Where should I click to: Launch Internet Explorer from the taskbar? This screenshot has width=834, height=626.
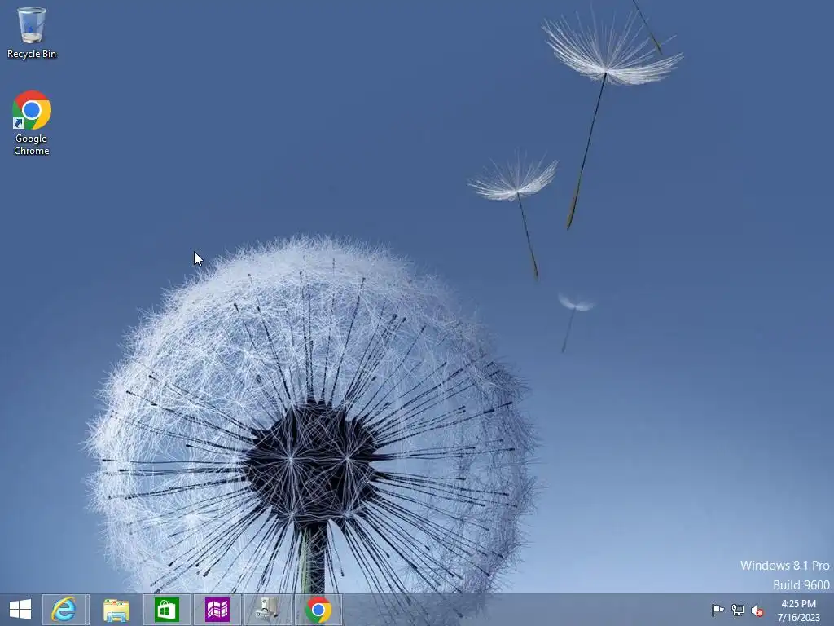pos(64,610)
